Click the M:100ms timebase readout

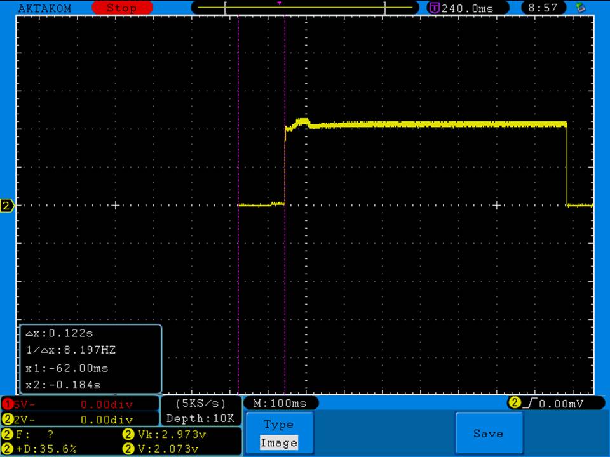(280, 403)
